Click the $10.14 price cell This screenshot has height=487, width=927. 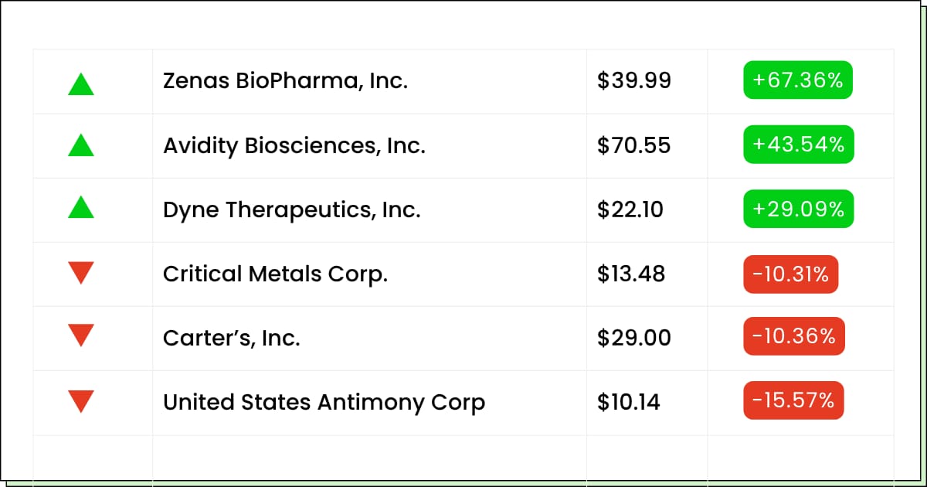pyautogui.click(x=629, y=402)
